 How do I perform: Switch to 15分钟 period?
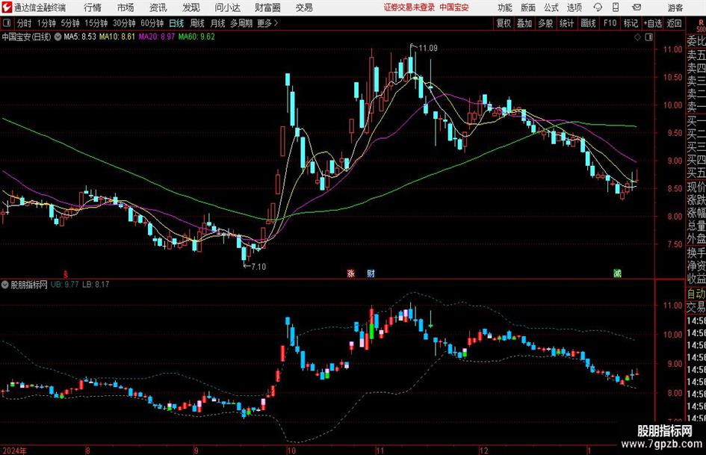pyautogui.click(x=96, y=23)
